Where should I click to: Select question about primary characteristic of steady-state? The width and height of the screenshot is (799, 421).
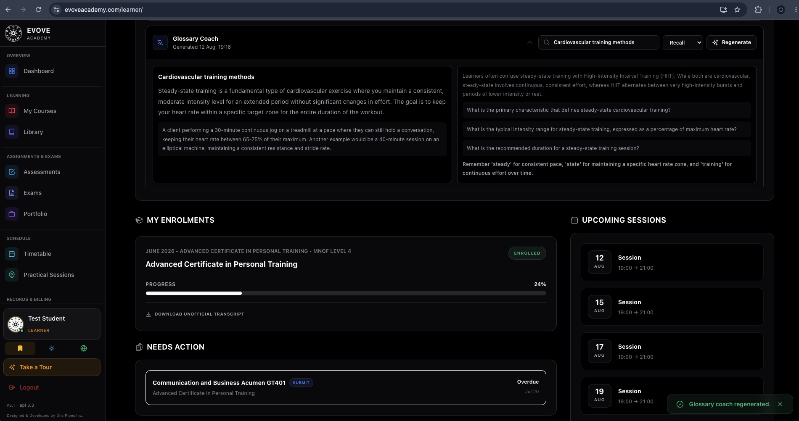(606, 110)
